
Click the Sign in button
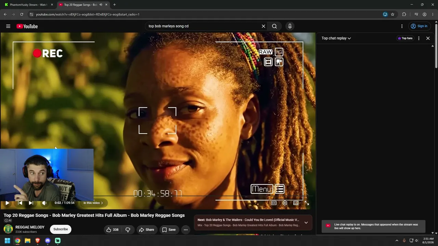pyautogui.click(x=419, y=26)
